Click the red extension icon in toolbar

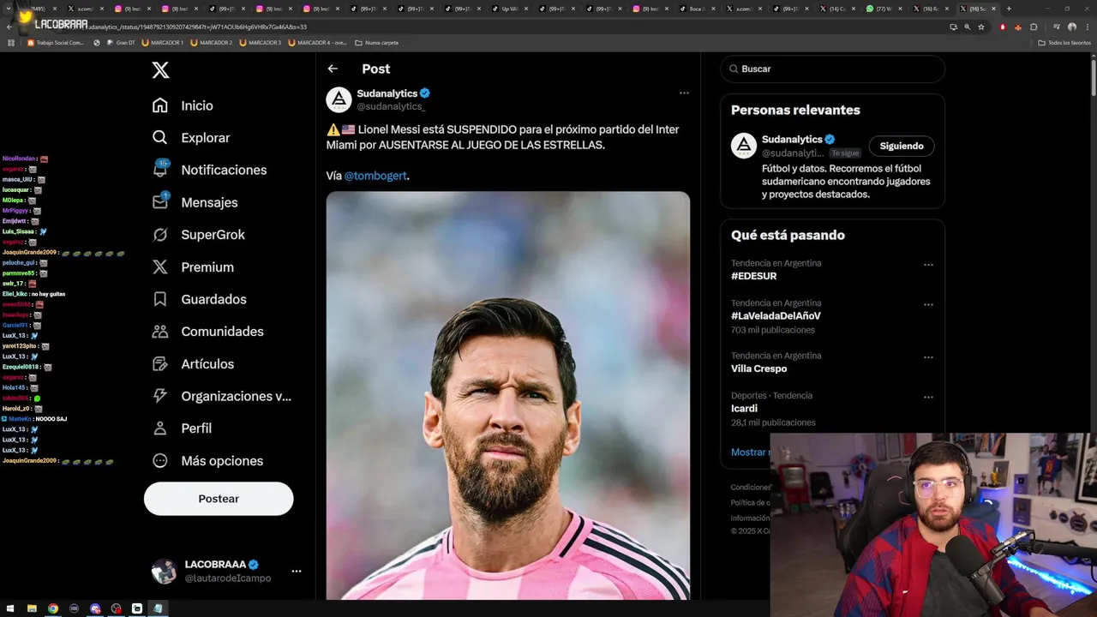[x=1003, y=27]
